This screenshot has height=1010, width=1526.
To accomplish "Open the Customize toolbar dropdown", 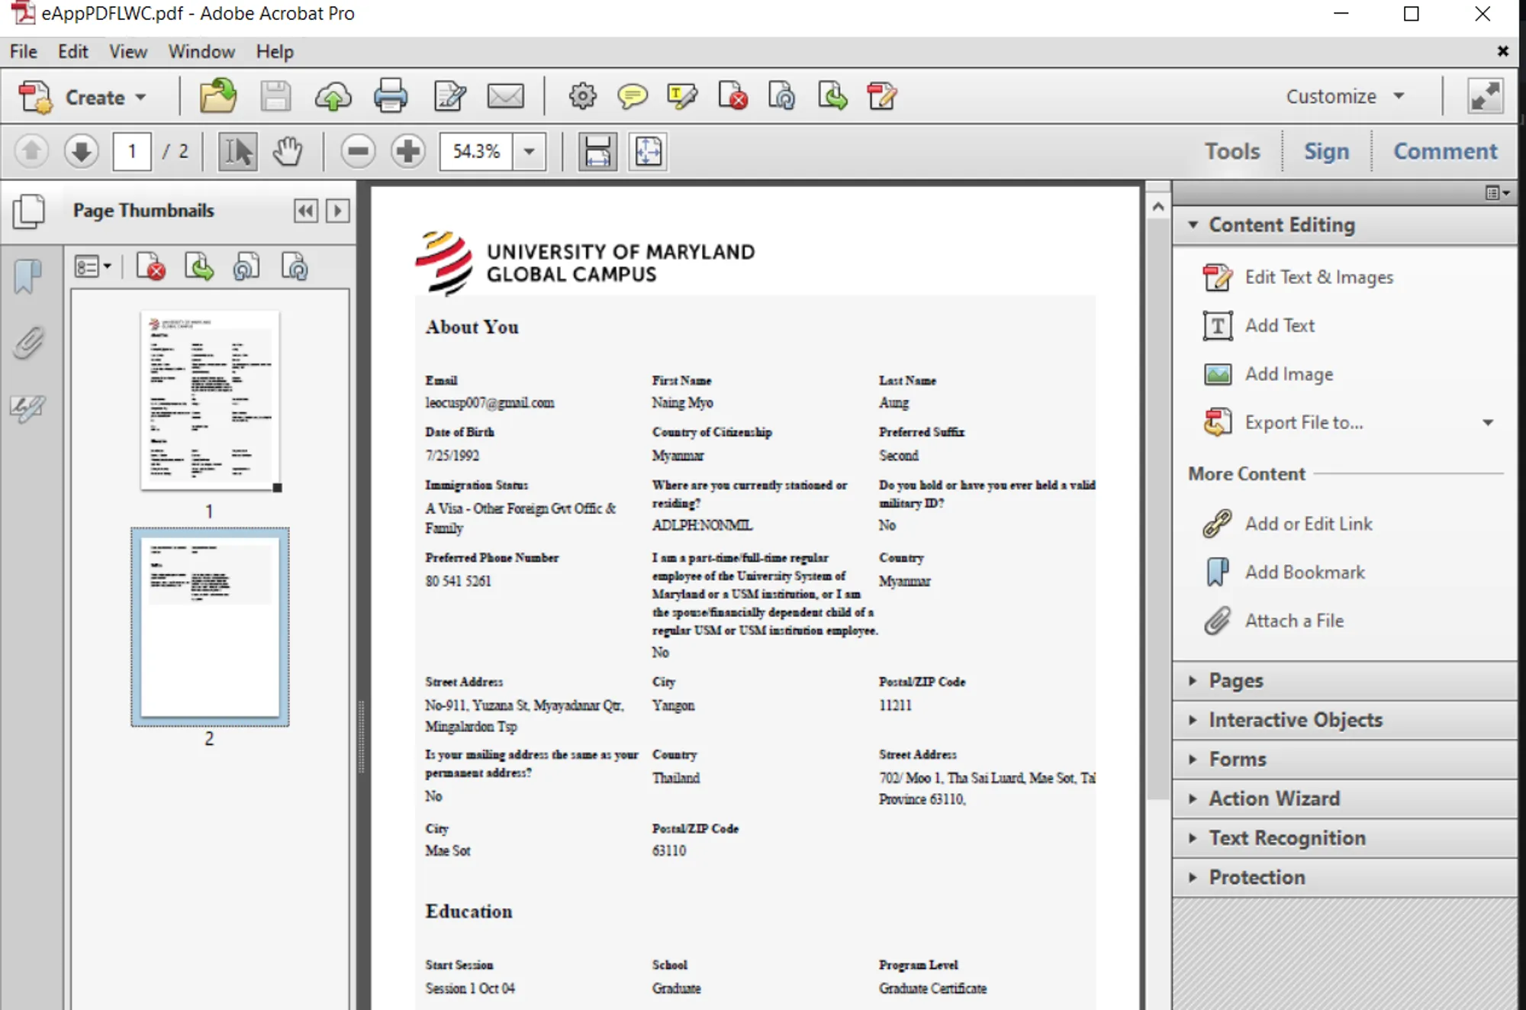I will point(1344,96).
